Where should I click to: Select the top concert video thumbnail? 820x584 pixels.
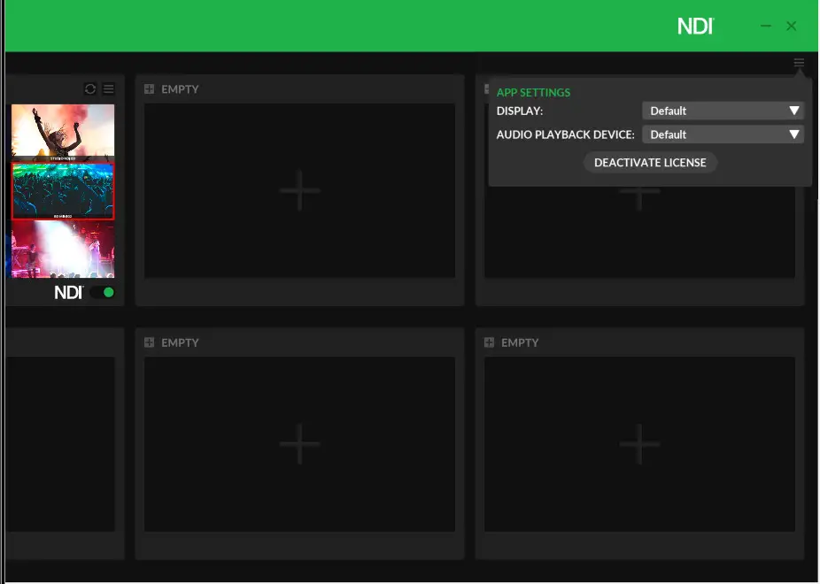click(x=62, y=131)
